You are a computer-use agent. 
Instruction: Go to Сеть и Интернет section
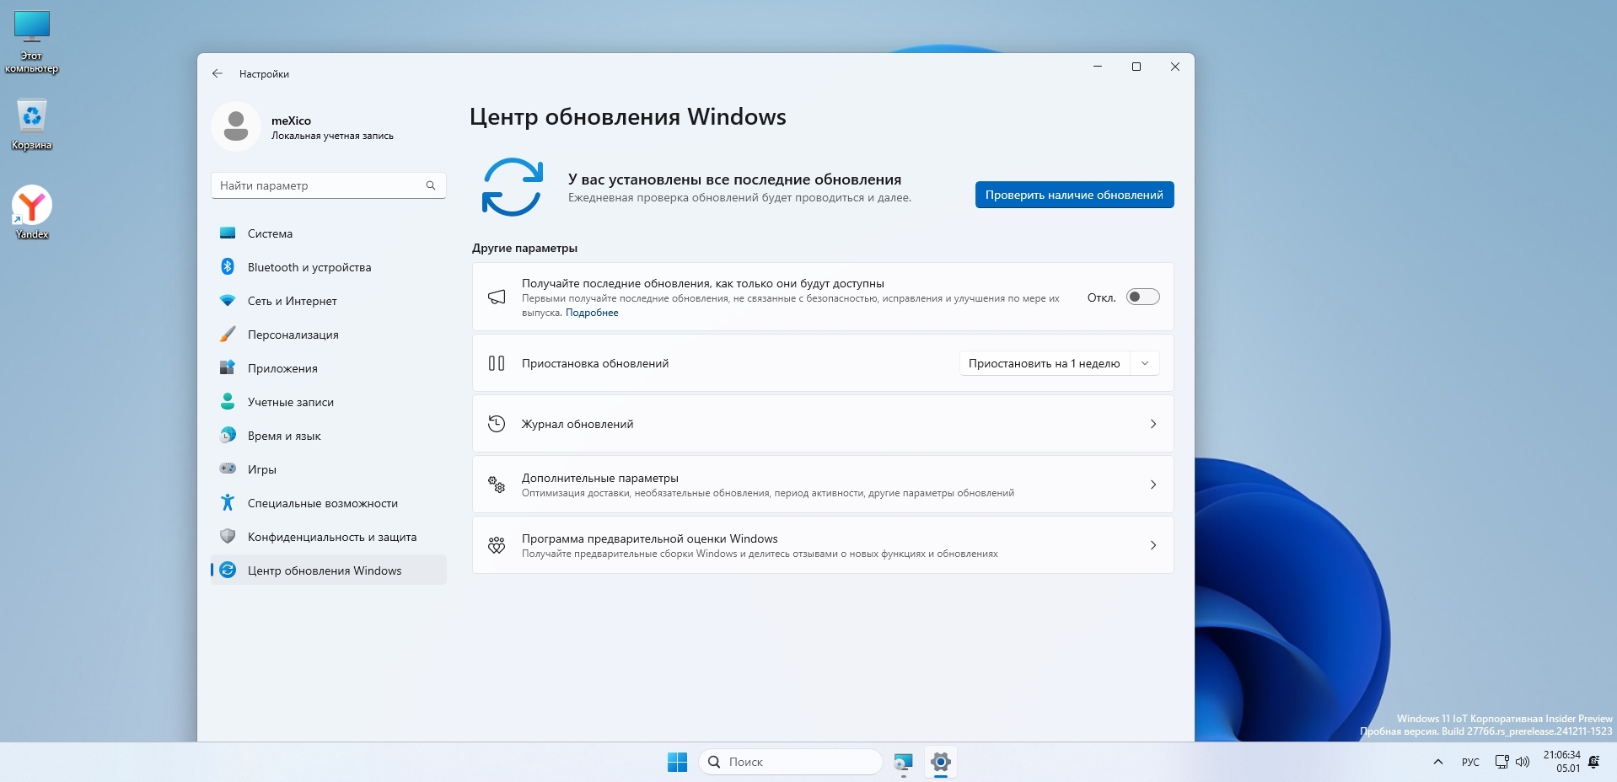tap(329, 301)
